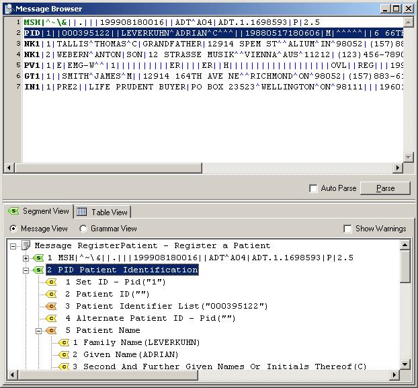
Task: Collapse the Patient Name field node
Action: [39, 332]
